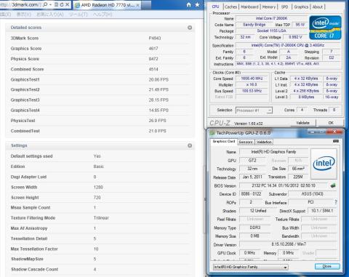Open the Sensors tab in GPU-Z
The width and height of the screenshot is (349, 277).
(246, 142)
